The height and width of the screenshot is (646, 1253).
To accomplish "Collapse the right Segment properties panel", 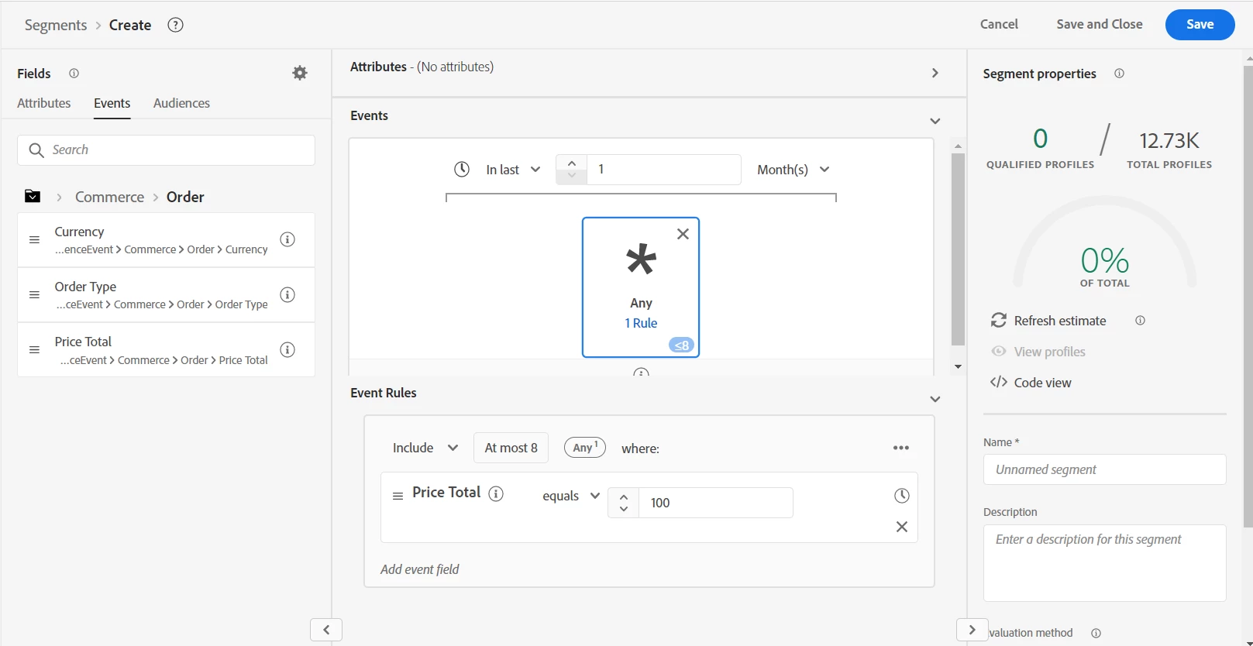I will [x=972, y=630].
